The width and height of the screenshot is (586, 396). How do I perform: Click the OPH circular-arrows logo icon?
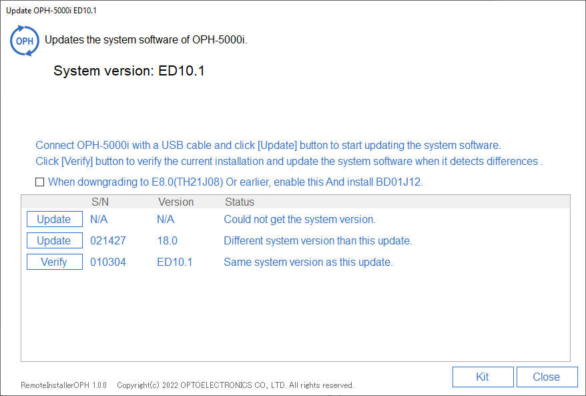25,41
